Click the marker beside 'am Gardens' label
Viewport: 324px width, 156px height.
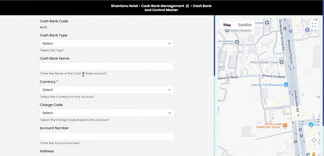pos(237,42)
